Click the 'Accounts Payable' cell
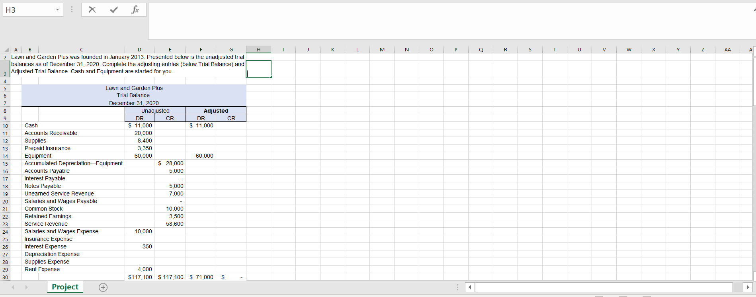Image resolution: width=756 pixels, height=297 pixels. pyautogui.click(x=47, y=171)
